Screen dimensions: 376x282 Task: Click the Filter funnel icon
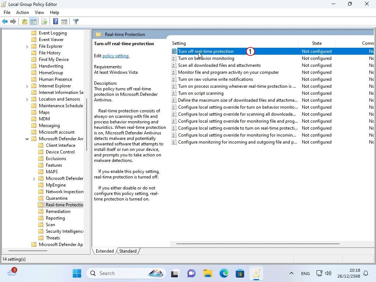point(76,22)
